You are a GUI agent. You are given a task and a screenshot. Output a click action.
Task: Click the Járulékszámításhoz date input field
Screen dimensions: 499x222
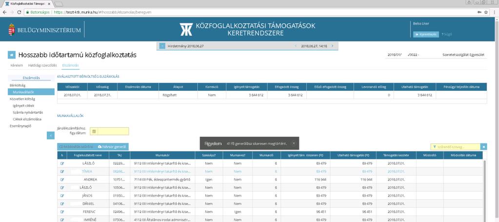point(113,131)
